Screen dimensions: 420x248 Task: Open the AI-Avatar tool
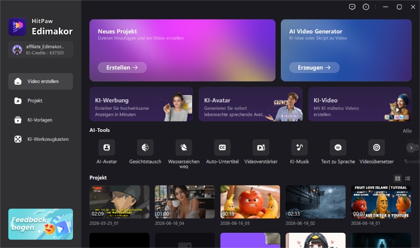pyautogui.click(x=107, y=148)
